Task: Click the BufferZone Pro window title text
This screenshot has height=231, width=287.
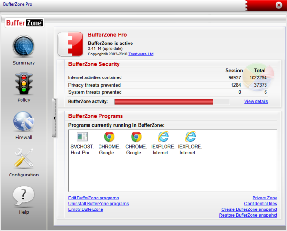Action: pos(18,4)
